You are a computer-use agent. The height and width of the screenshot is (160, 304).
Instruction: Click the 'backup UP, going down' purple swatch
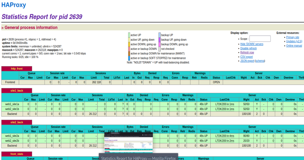click(160, 40)
